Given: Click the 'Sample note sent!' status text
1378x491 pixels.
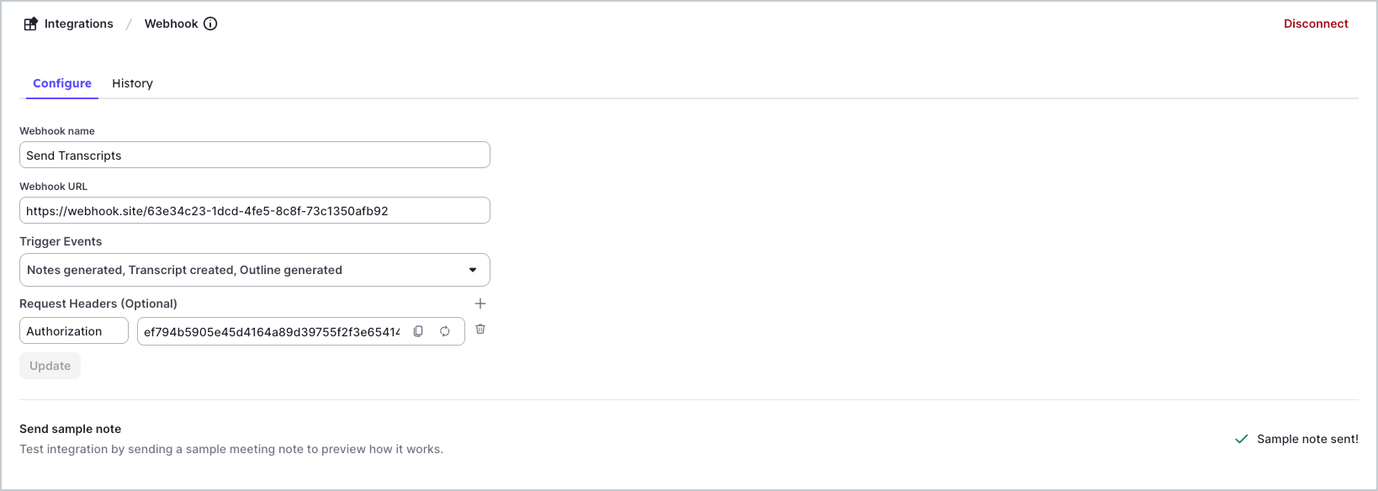Looking at the screenshot, I should (x=1307, y=439).
